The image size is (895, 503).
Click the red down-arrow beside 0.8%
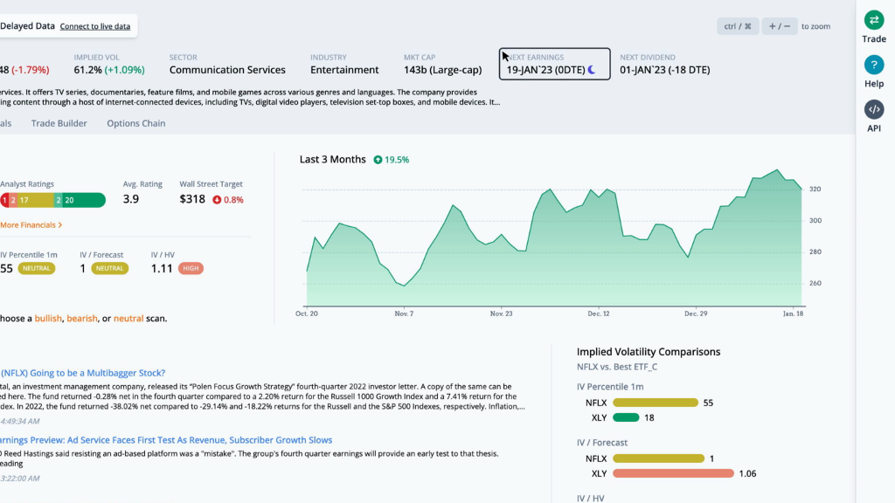pyautogui.click(x=216, y=200)
